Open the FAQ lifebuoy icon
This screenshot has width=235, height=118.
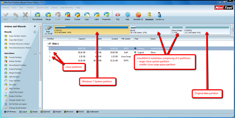(118, 15)
